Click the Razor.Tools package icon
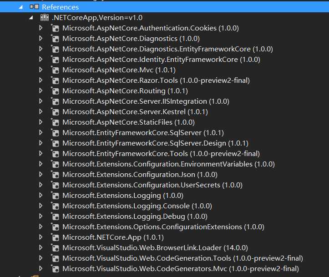 click(x=56, y=81)
